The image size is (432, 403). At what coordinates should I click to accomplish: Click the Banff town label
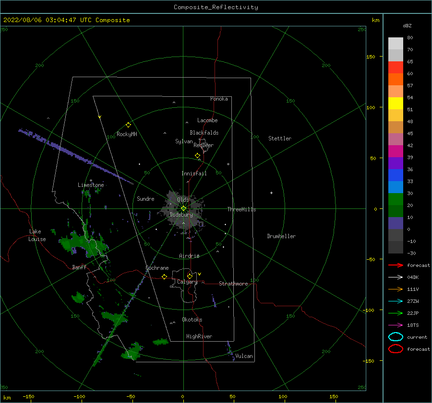point(79,267)
